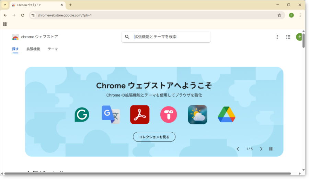Click the chrome ウェブストア logo link

point(35,37)
